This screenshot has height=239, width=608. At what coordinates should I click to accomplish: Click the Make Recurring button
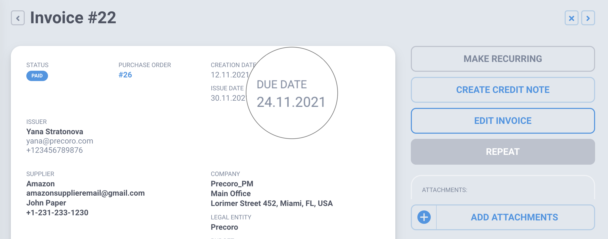[503, 59]
